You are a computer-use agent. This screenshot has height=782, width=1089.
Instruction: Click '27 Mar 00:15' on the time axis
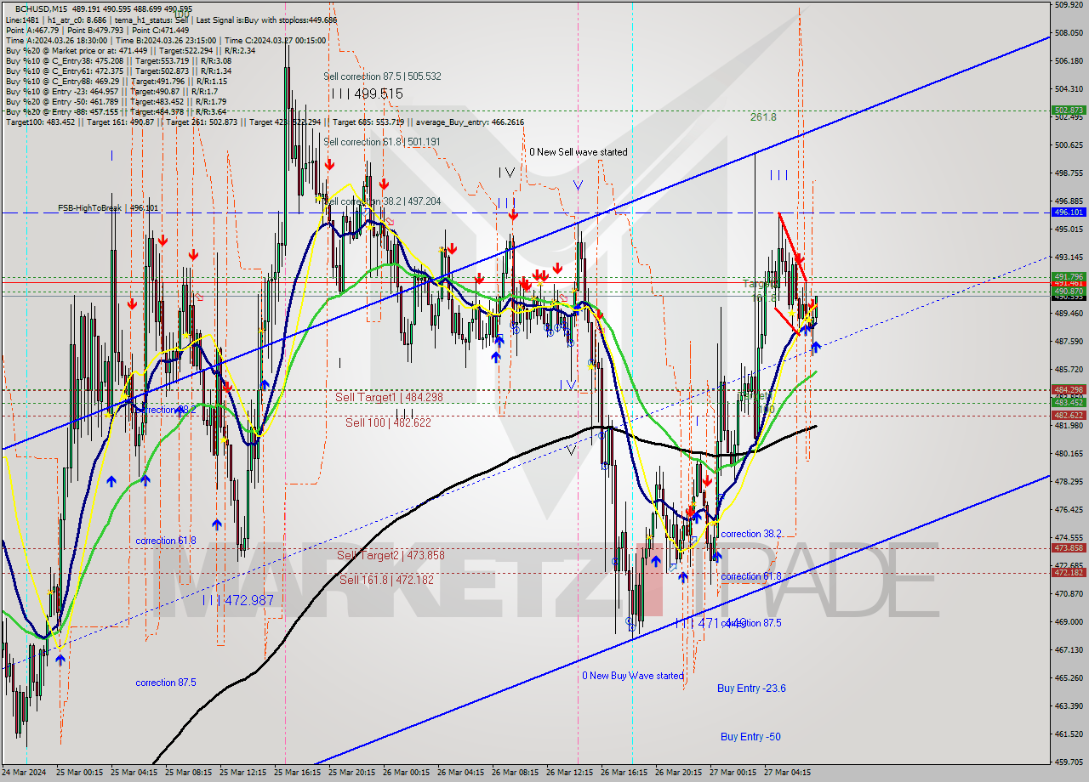tap(733, 773)
